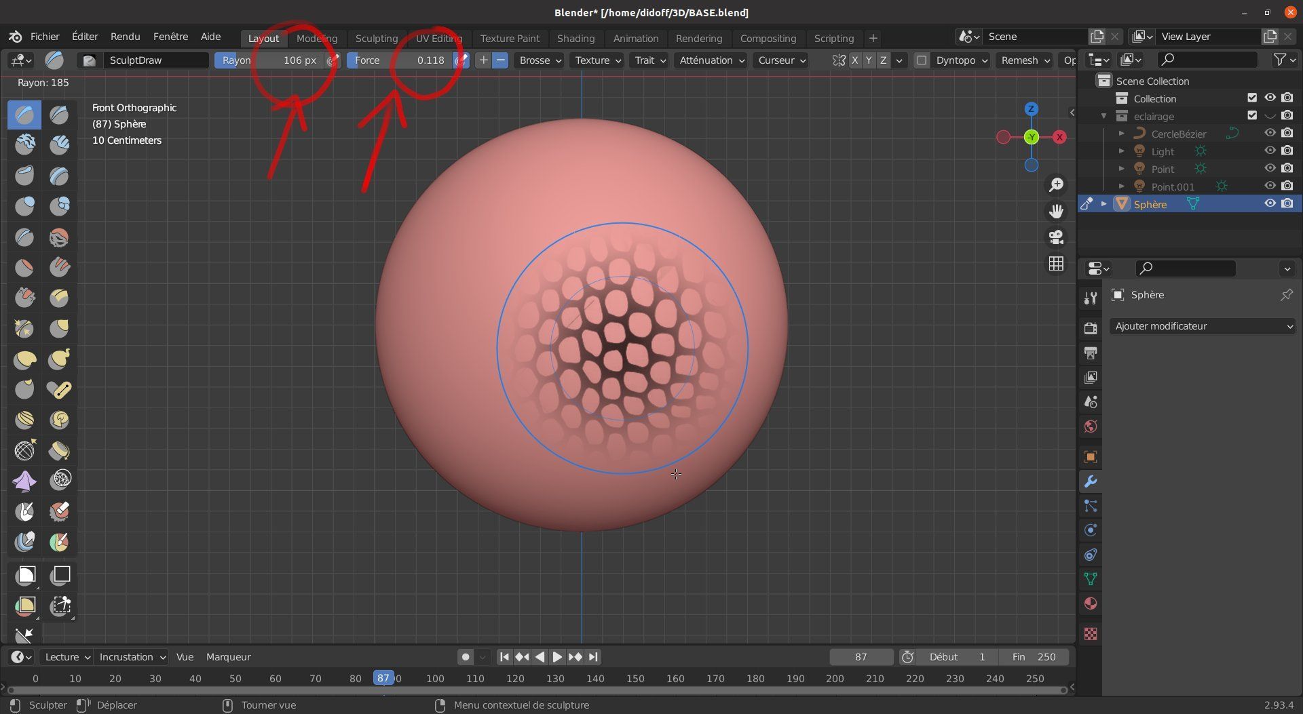The height and width of the screenshot is (714, 1303).
Task: Toggle Y axis symmetry
Action: (x=869, y=60)
